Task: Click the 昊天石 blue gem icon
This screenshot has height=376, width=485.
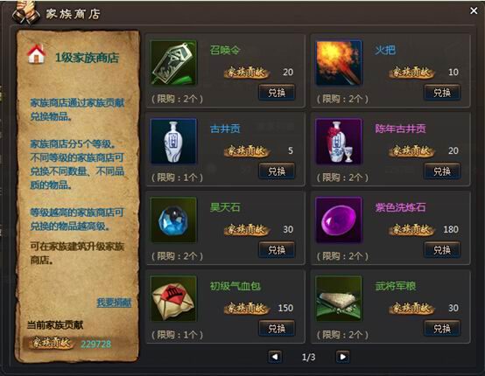Action: tap(173, 220)
